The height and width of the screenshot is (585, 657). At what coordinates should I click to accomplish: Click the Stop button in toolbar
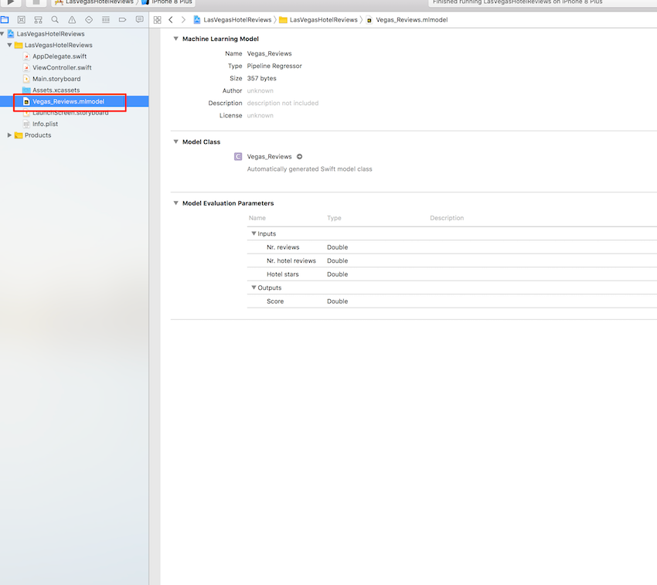36,2
